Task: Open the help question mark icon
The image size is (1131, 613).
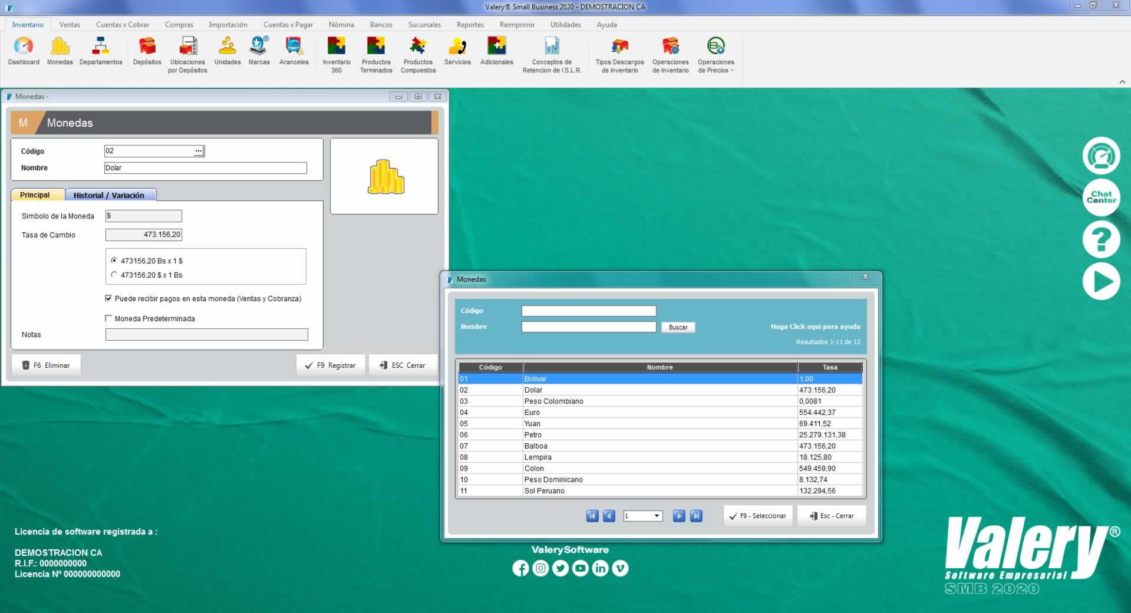Action: (x=1101, y=239)
